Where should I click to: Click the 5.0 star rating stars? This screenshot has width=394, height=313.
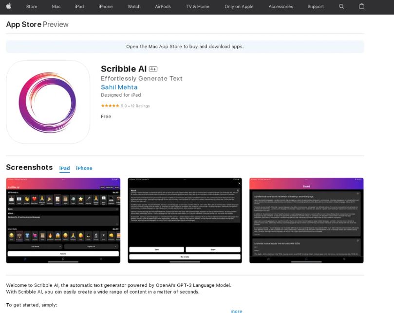110,106
